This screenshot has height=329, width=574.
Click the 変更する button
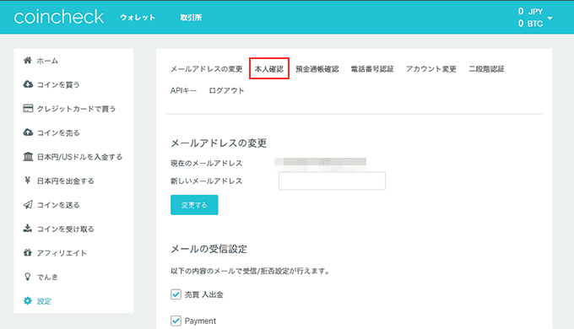coord(194,205)
